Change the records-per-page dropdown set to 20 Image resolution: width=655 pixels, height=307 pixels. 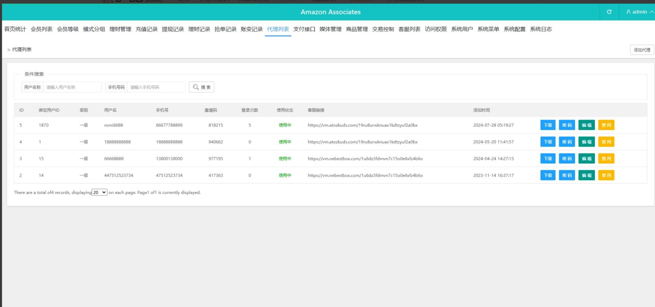click(100, 192)
